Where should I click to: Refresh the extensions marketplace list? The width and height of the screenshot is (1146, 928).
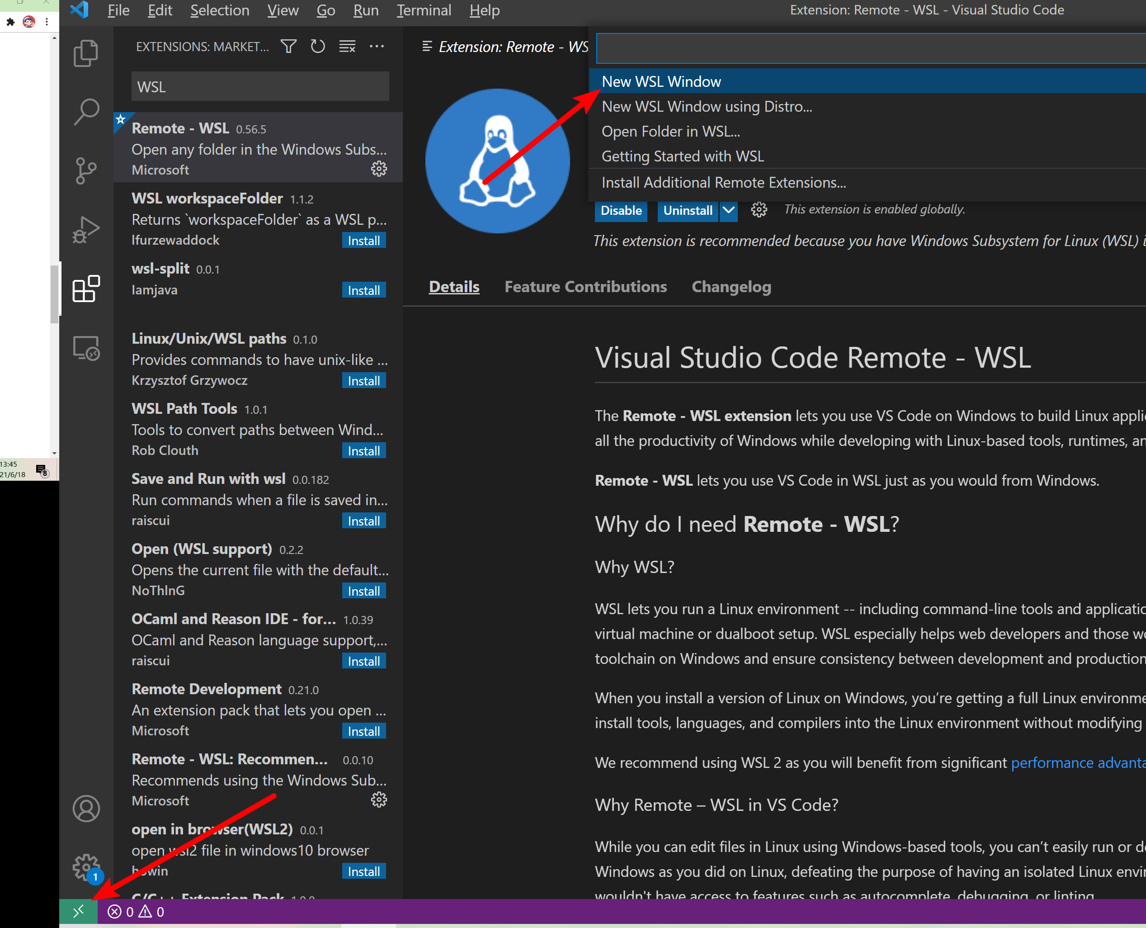[x=317, y=47]
